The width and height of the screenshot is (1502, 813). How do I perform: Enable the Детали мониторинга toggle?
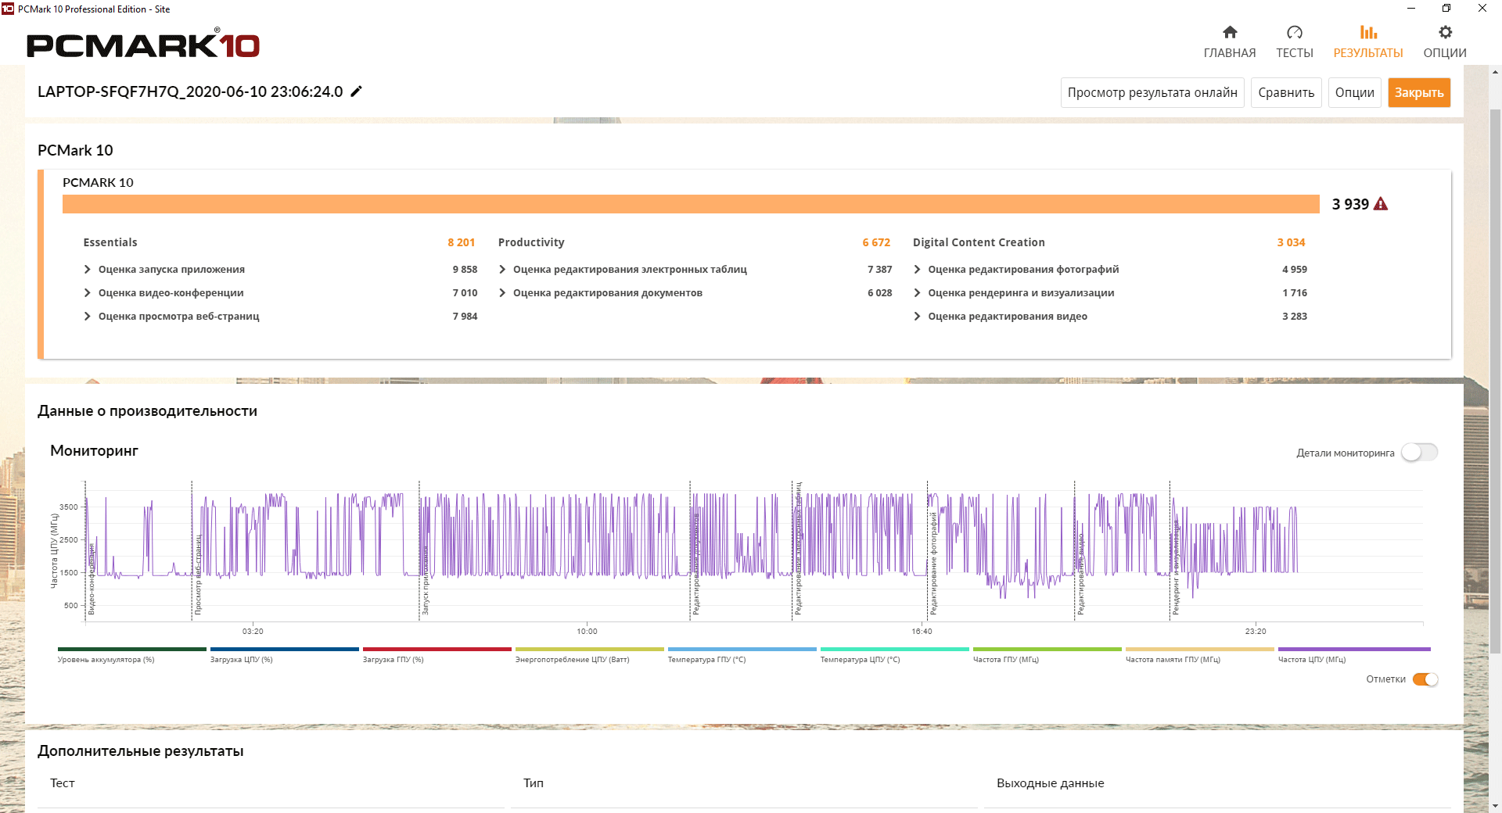click(x=1419, y=453)
